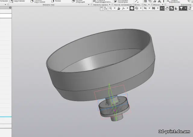Click the show hidden objects icon

click(153, 8)
